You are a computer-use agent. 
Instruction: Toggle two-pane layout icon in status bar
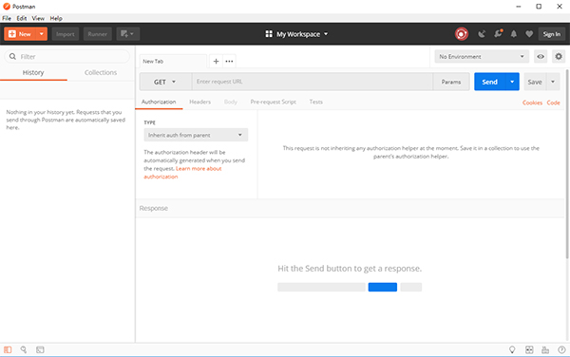coord(529,349)
